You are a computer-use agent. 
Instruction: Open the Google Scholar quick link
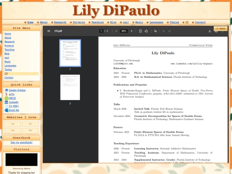point(17,90)
